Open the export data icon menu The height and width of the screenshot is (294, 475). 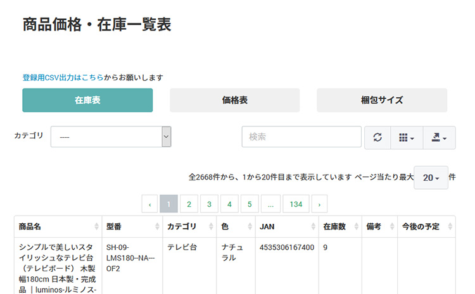[x=439, y=138]
